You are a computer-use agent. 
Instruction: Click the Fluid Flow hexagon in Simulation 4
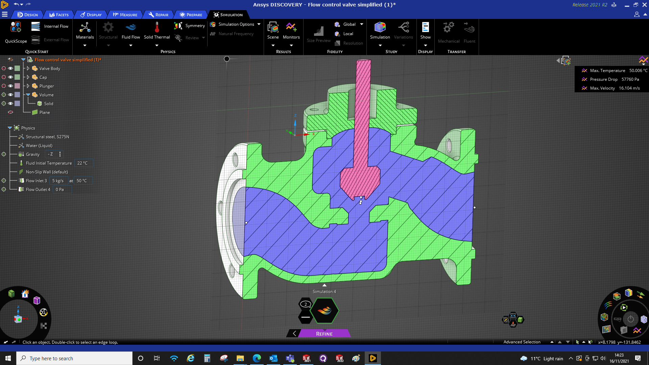(x=324, y=311)
